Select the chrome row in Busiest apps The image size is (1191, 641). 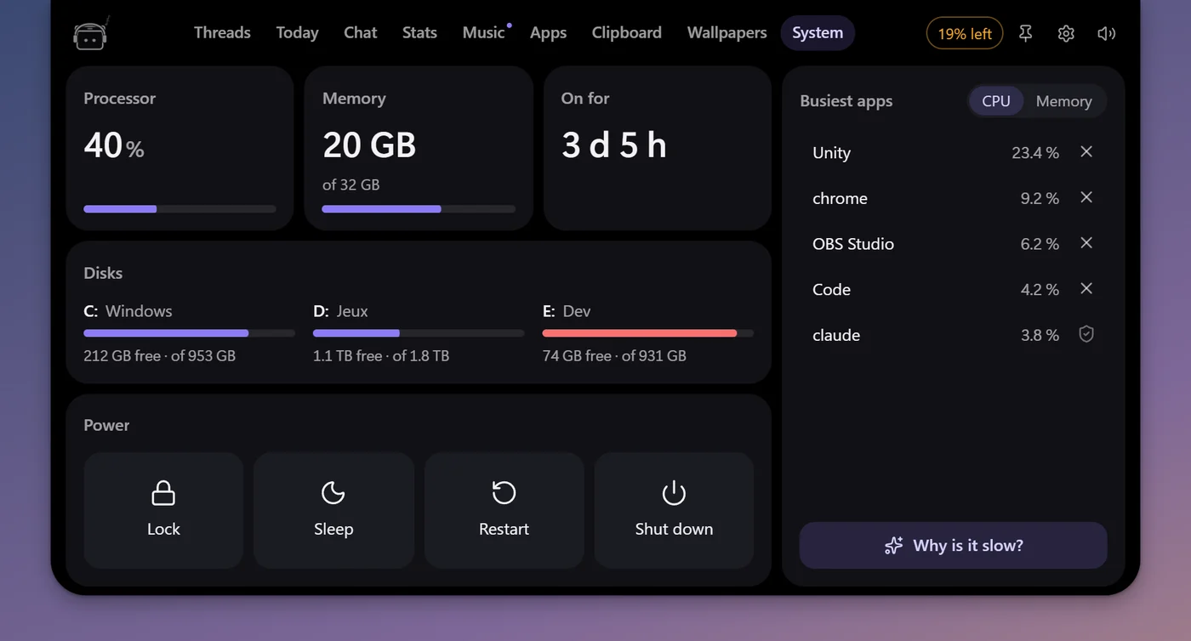point(953,198)
